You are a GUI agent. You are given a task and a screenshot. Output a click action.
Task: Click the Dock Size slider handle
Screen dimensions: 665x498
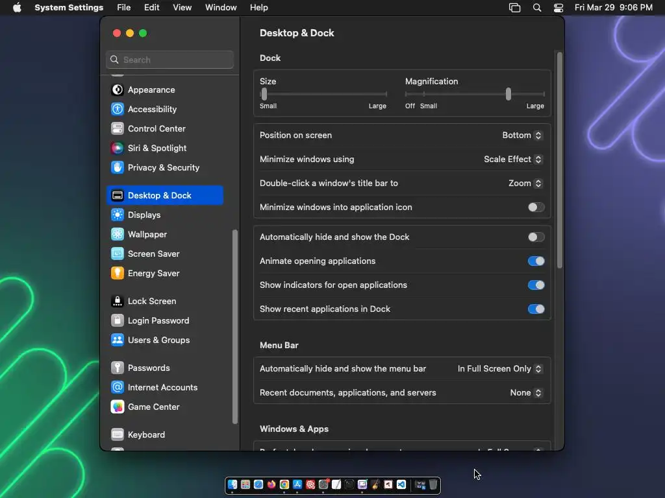click(x=264, y=94)
